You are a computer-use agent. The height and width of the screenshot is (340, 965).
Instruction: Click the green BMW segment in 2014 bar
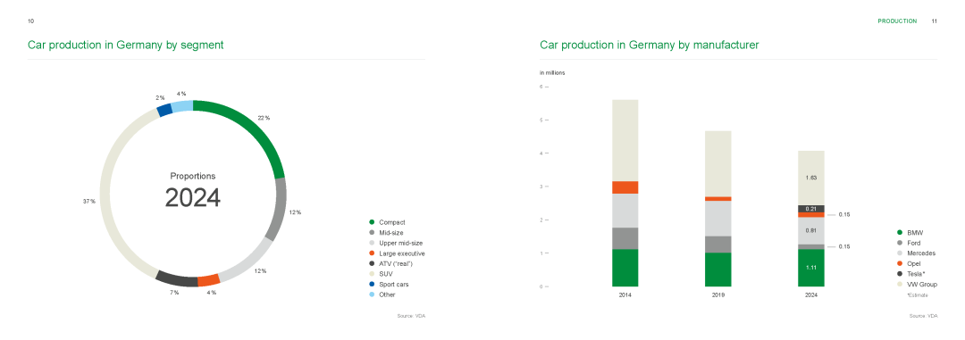[625, 268]
